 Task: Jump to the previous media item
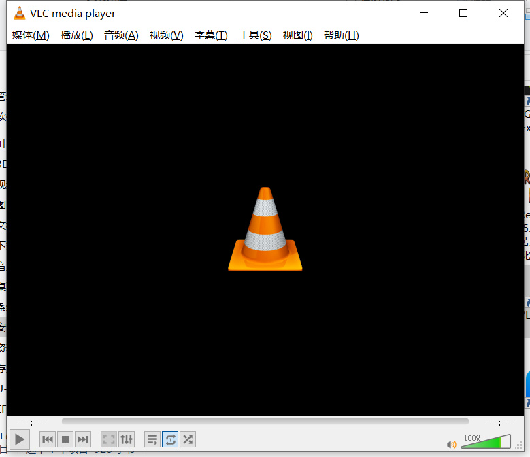48,439
